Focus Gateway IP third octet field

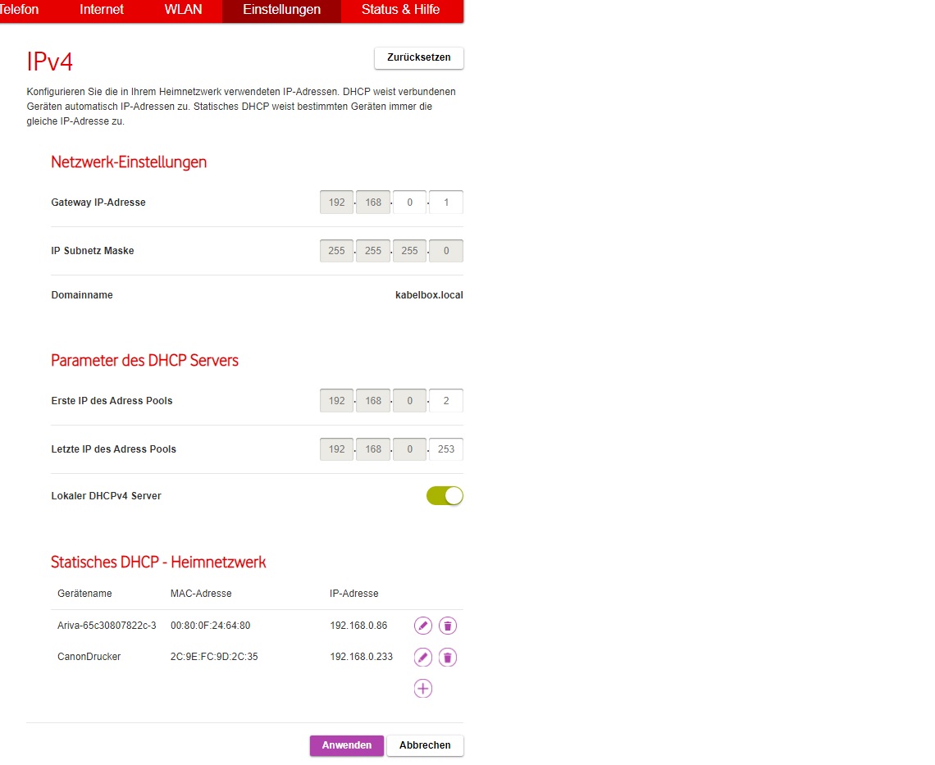point(409,203)
